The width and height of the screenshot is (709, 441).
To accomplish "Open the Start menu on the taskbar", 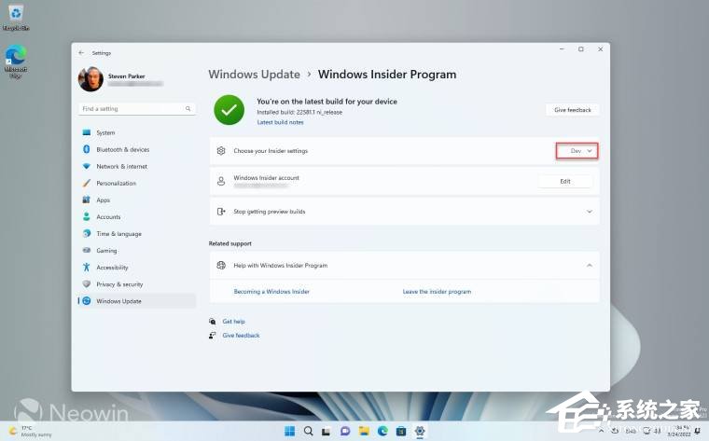I will (x=290, y=431).
